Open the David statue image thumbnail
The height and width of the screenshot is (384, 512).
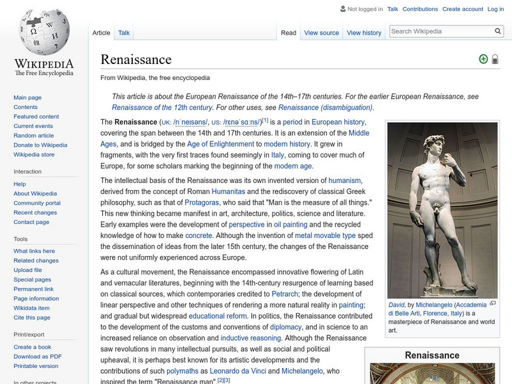pyautogui.click(x=442, y=211)
